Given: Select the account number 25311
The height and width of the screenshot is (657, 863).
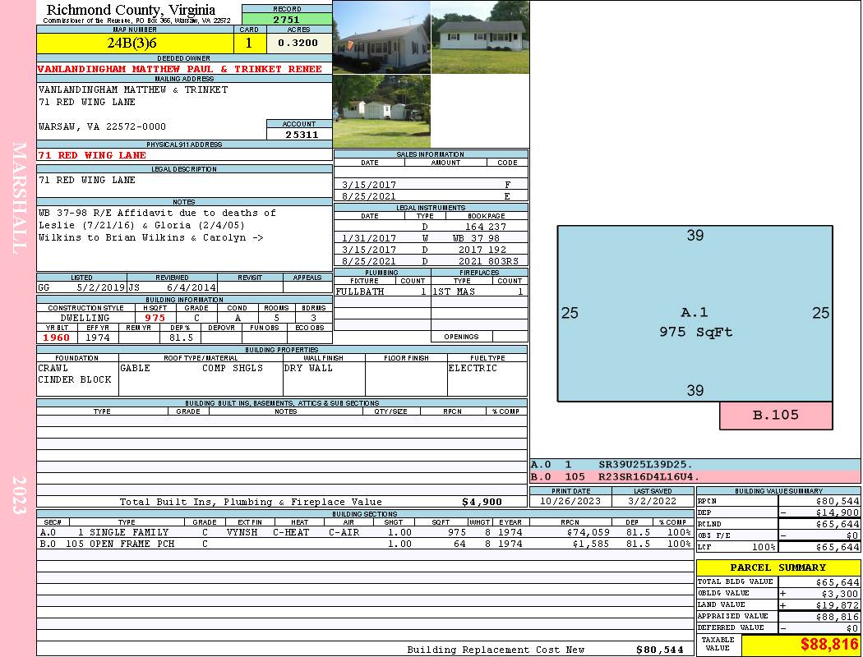Looking at the screenshot, I should [300, 134].
